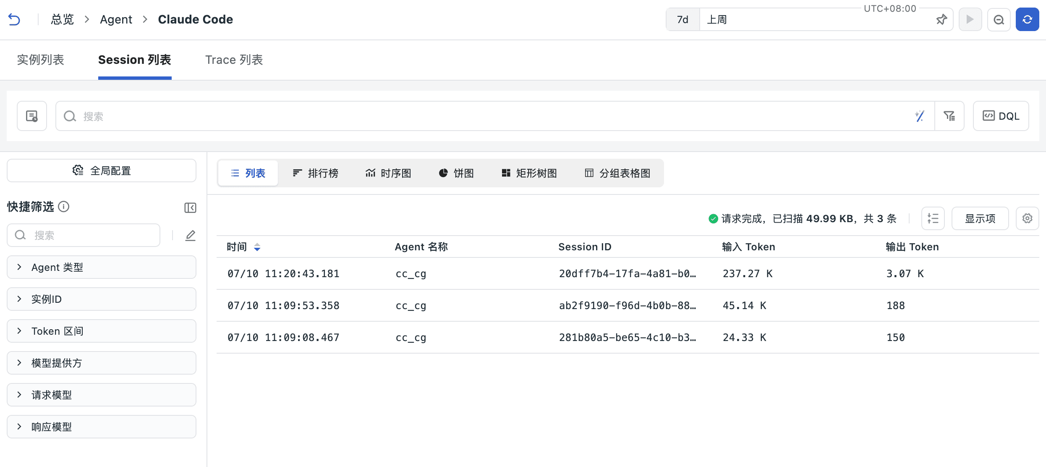The image size is (1046, 467).
Task: Switch to 饼图 view
Action: pyautogui.click(x=456, y=173)
